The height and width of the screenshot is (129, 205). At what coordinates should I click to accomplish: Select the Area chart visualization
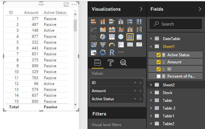(x=102, y=29)
